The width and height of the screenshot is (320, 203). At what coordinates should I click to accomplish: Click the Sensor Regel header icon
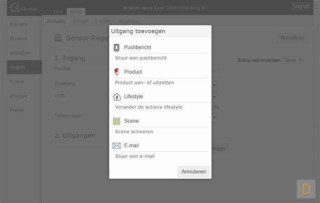pos(58,38)
